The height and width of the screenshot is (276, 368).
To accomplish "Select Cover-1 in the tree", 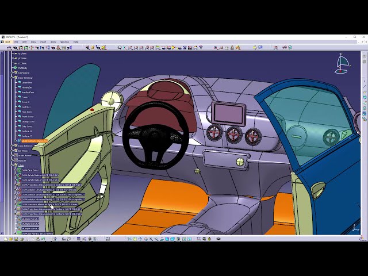I will coord(25,97).
